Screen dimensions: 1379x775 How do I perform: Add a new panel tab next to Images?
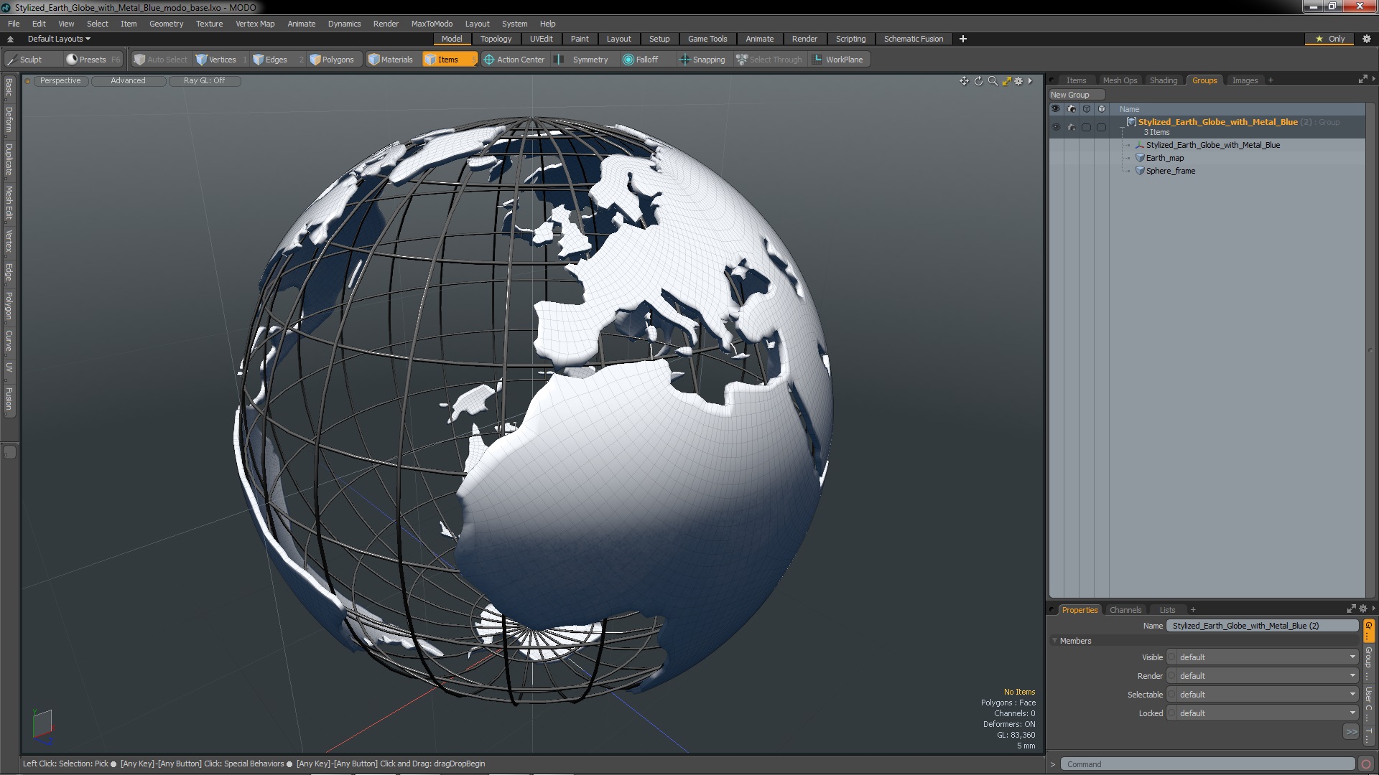[1271, 80]
